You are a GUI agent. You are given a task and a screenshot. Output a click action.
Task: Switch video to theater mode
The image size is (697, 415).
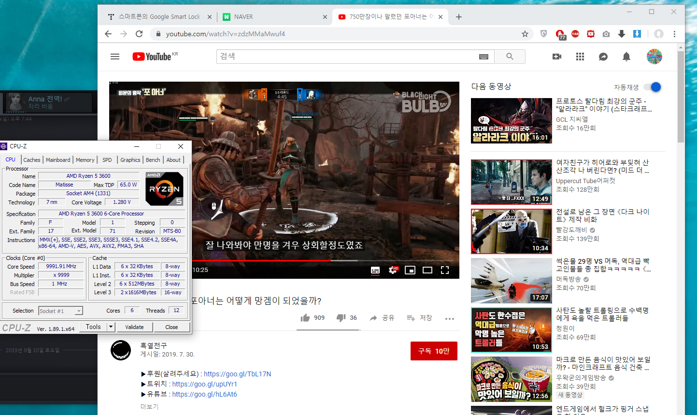click(427, 270)
